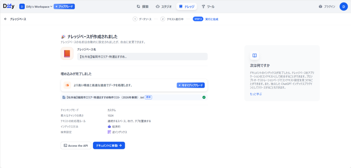
Task: Select the ナレッジ tab
Action: (186, 7)
